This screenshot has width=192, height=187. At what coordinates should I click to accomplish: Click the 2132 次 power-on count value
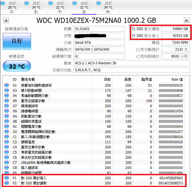coord(176,49)
